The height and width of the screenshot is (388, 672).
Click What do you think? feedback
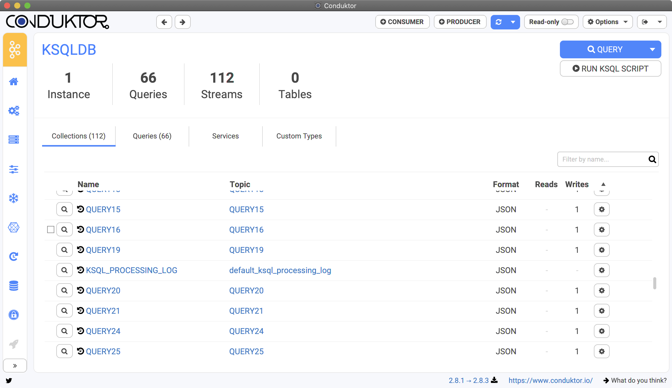(x=635, y=380)
